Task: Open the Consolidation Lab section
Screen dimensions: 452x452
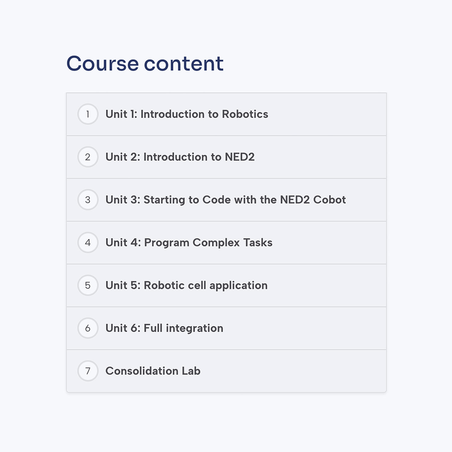Action: 226,371
